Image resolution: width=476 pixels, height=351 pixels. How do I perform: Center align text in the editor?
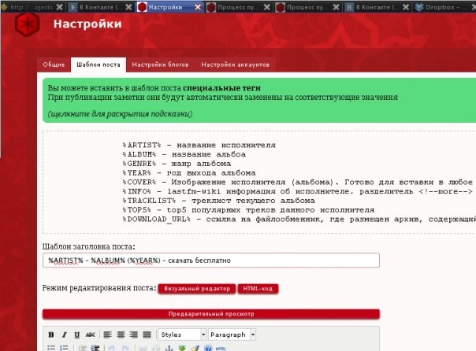point(121,334)
